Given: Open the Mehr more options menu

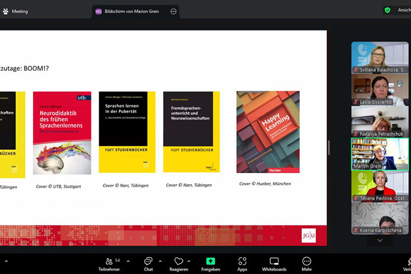Looking at the screenshot, I should pyautogui.click(x=306, y=263).
